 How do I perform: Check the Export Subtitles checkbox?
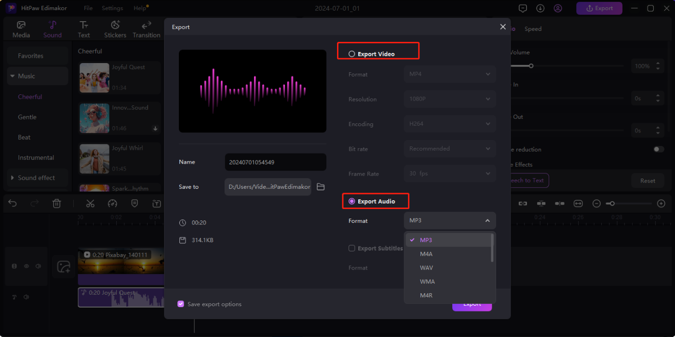[352, 248]
